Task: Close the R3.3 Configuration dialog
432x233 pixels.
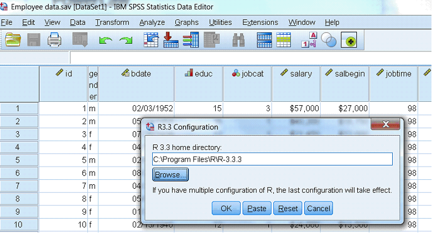Action: click(386, 124)
